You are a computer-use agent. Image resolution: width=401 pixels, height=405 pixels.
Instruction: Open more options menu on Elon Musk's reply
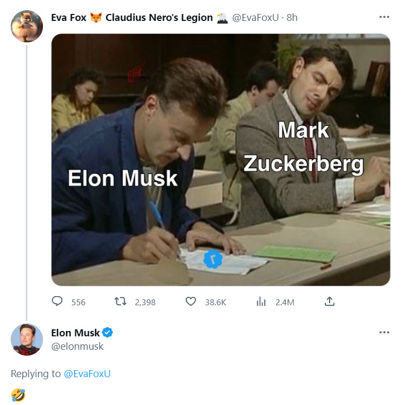384,332
